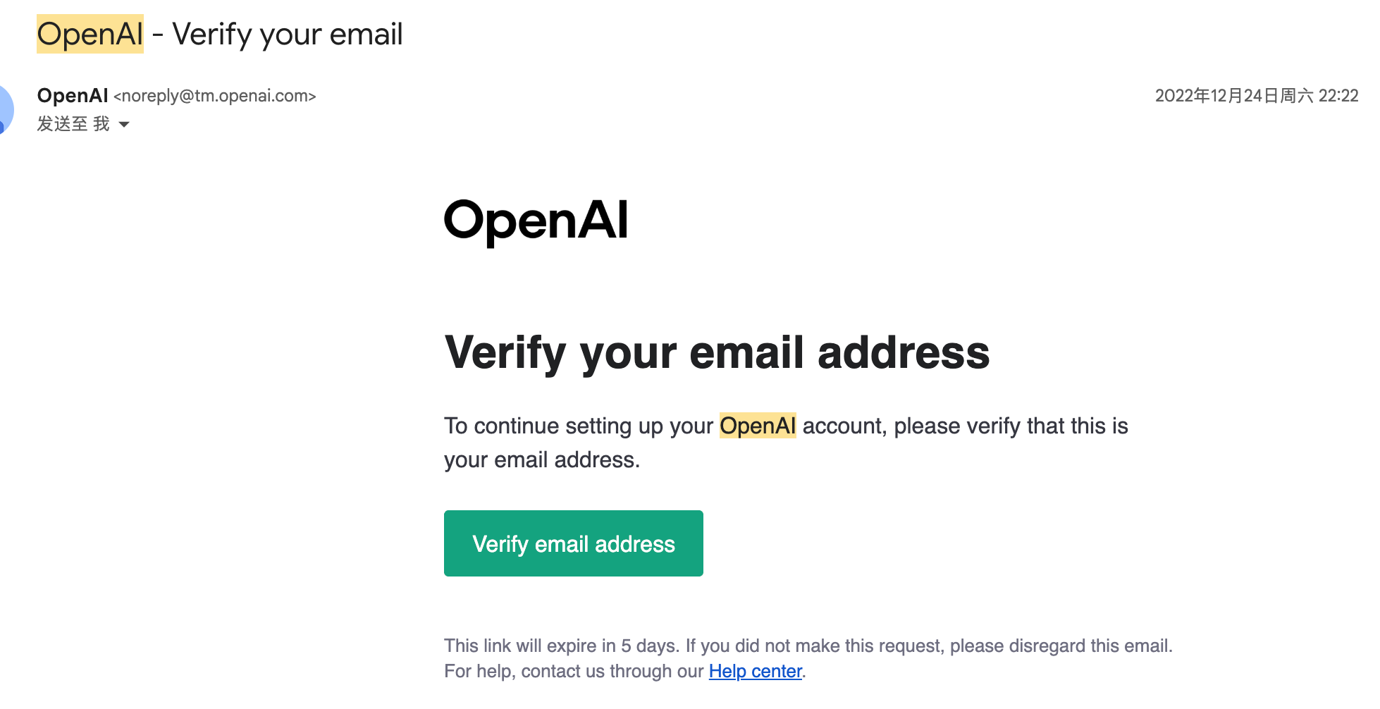The height and width of the screenshot is (709, 1380).
Task: Open the Help center link
Action: tap(755, 671)
